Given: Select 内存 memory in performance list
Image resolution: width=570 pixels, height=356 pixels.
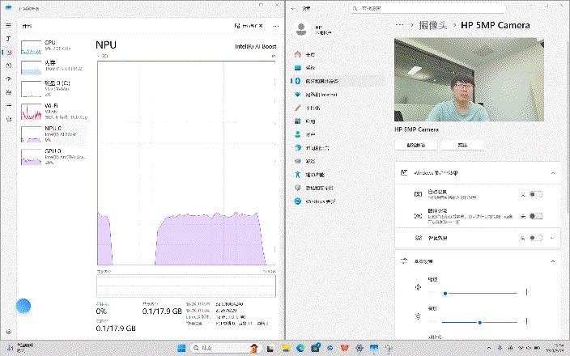Looking at the screenshot, I should pos(53,67).
